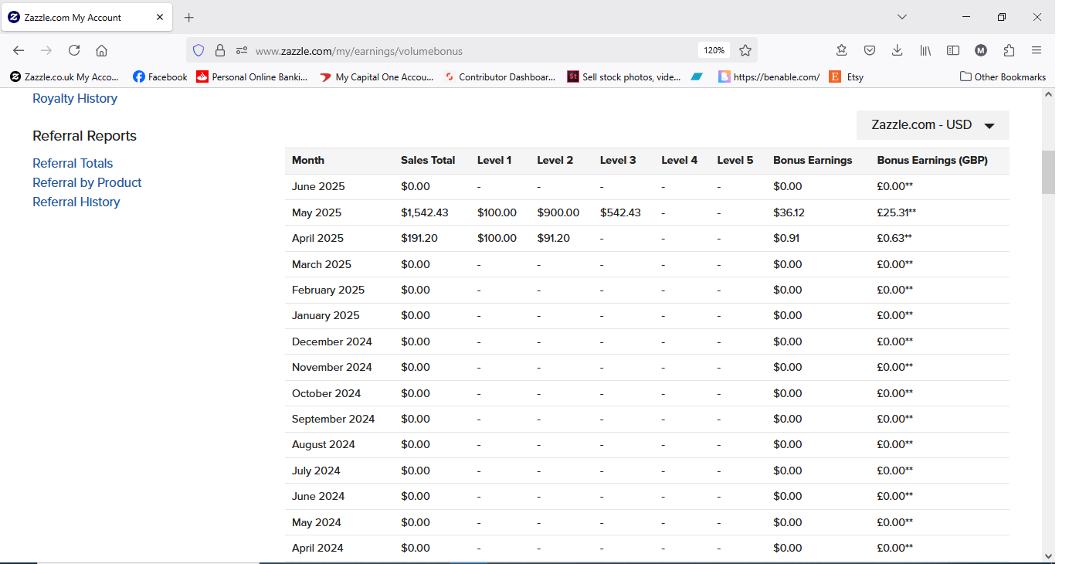The height and width of the screenshot is (564, 1069).
Task: Open the Downloads arrow icon in toolbar
Action: [x=897, y=50]
